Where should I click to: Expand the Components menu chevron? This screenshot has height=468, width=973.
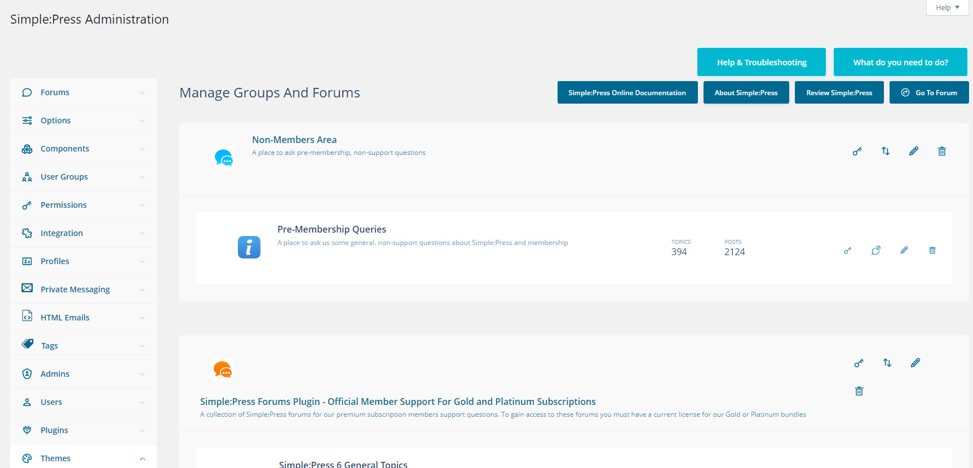point(142,149)
